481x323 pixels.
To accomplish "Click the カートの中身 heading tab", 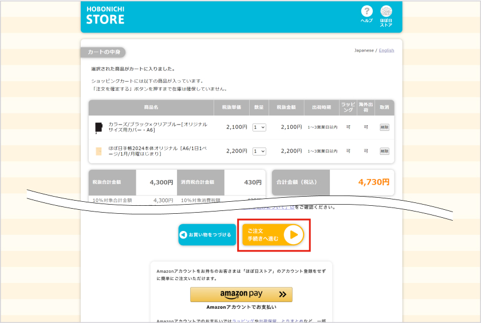I will click(104, 52).
